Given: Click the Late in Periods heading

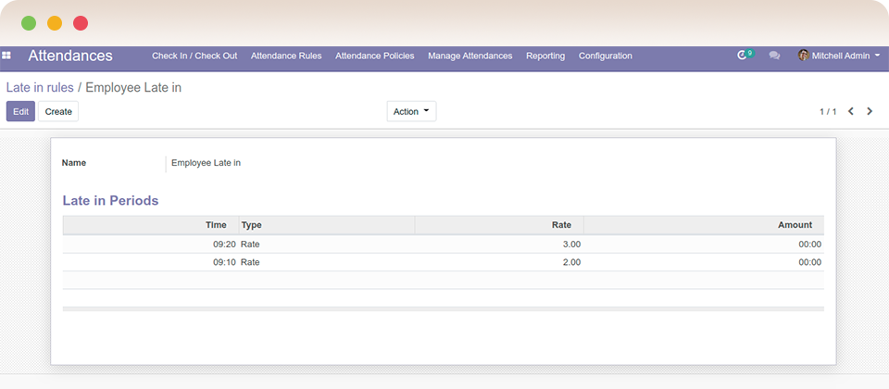Looking at the screenshot, I should 110,200.
